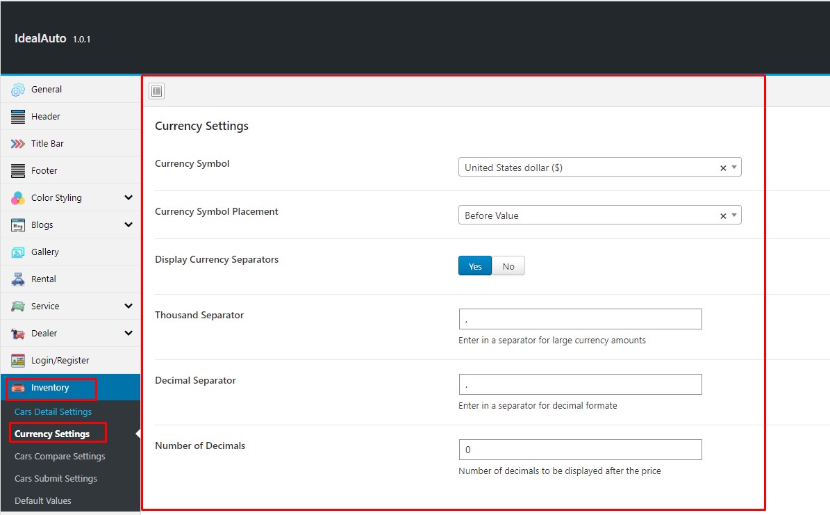This screenshot has height=515, width=830.
Task: Expand the Color Styling submenu
Action: (x=128, y=198)
